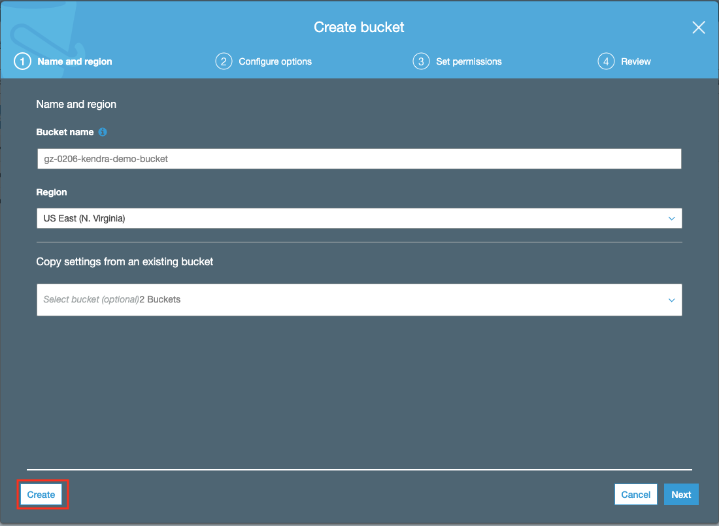Click the Bucket name info icon
This screenshot has height=526, width=719.
tap(103, 132)
